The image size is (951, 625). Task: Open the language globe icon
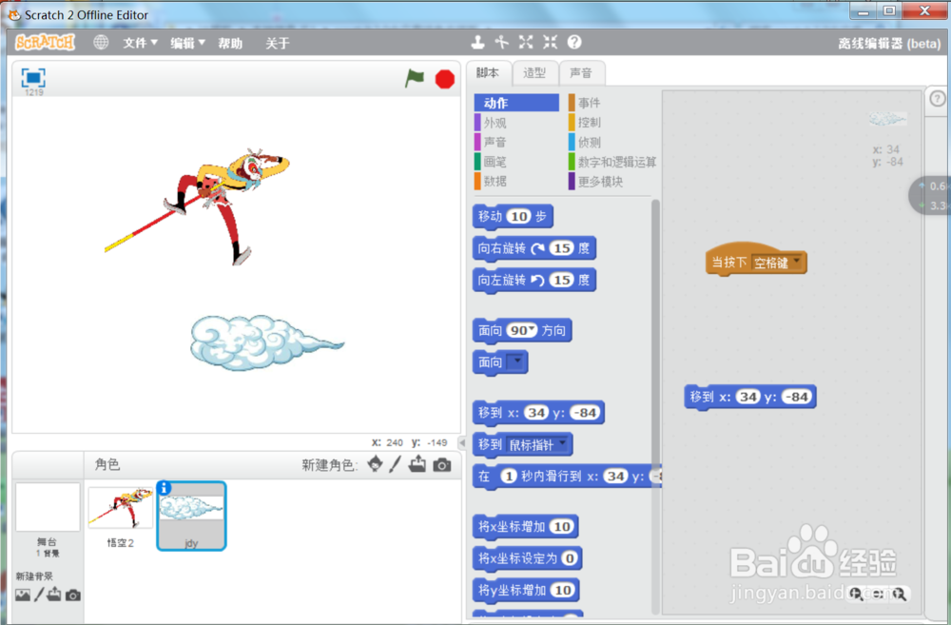click(x=101, y=43)
